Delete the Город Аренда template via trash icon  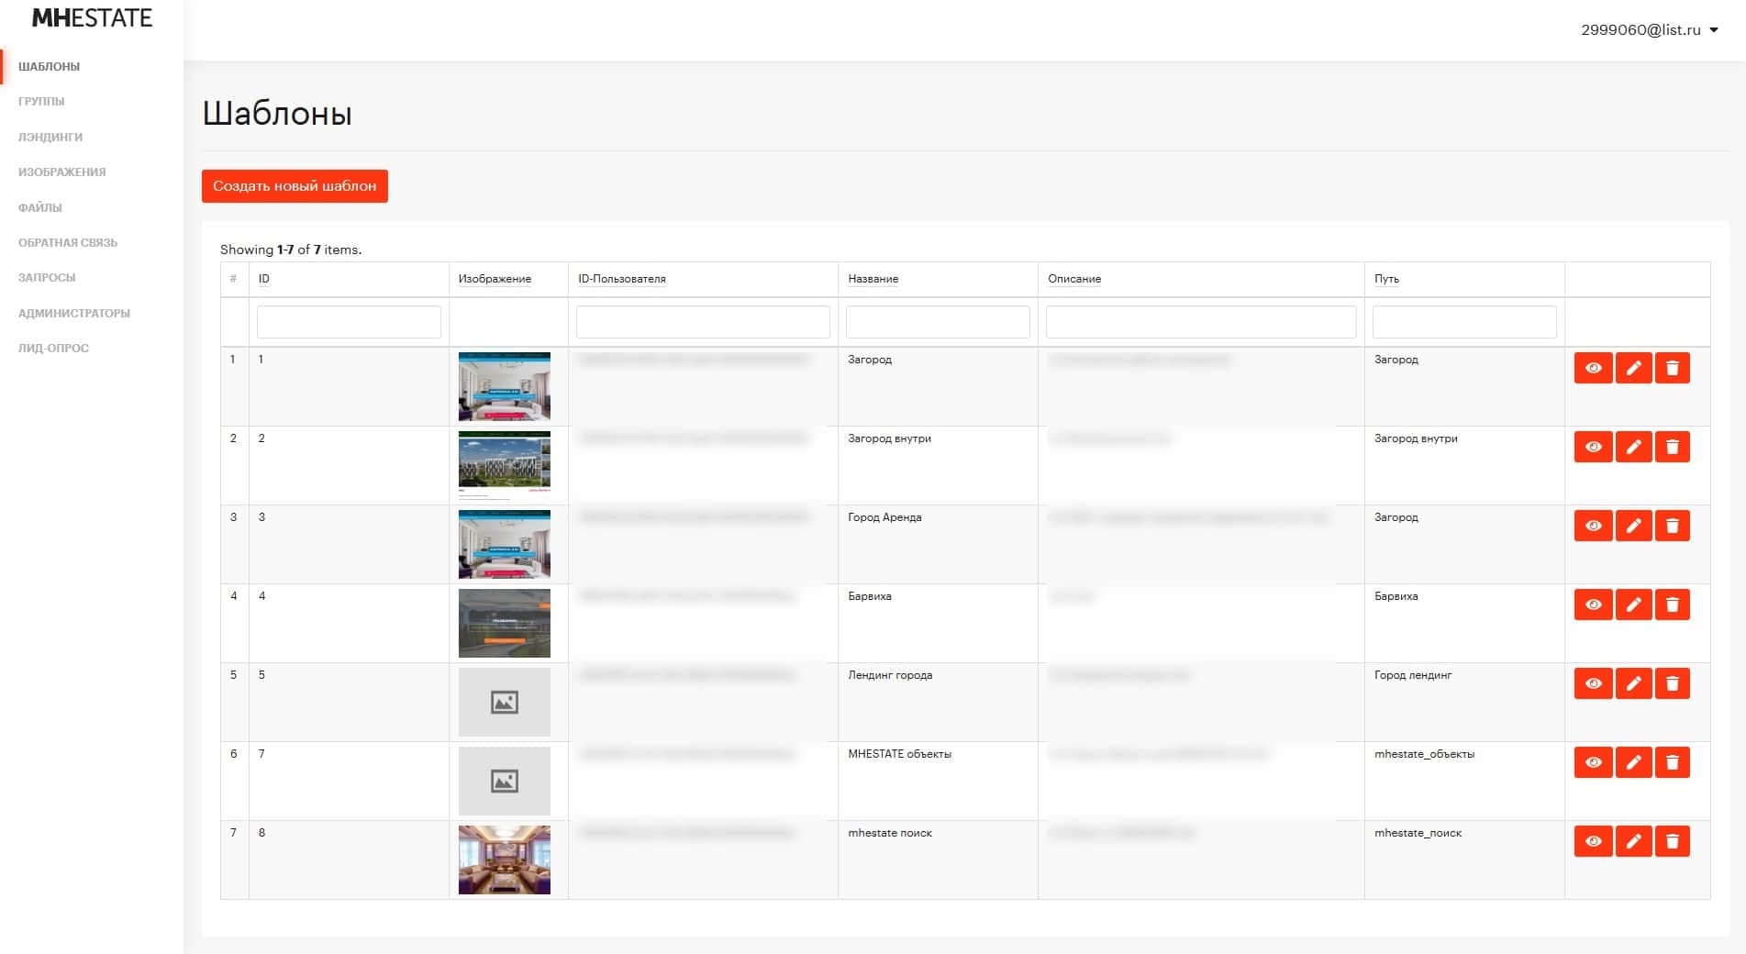[1672, 526]
